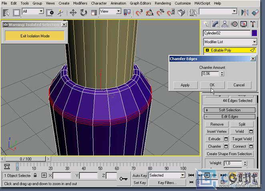Expand the Soft Selection rollout

tap(230, 110)
